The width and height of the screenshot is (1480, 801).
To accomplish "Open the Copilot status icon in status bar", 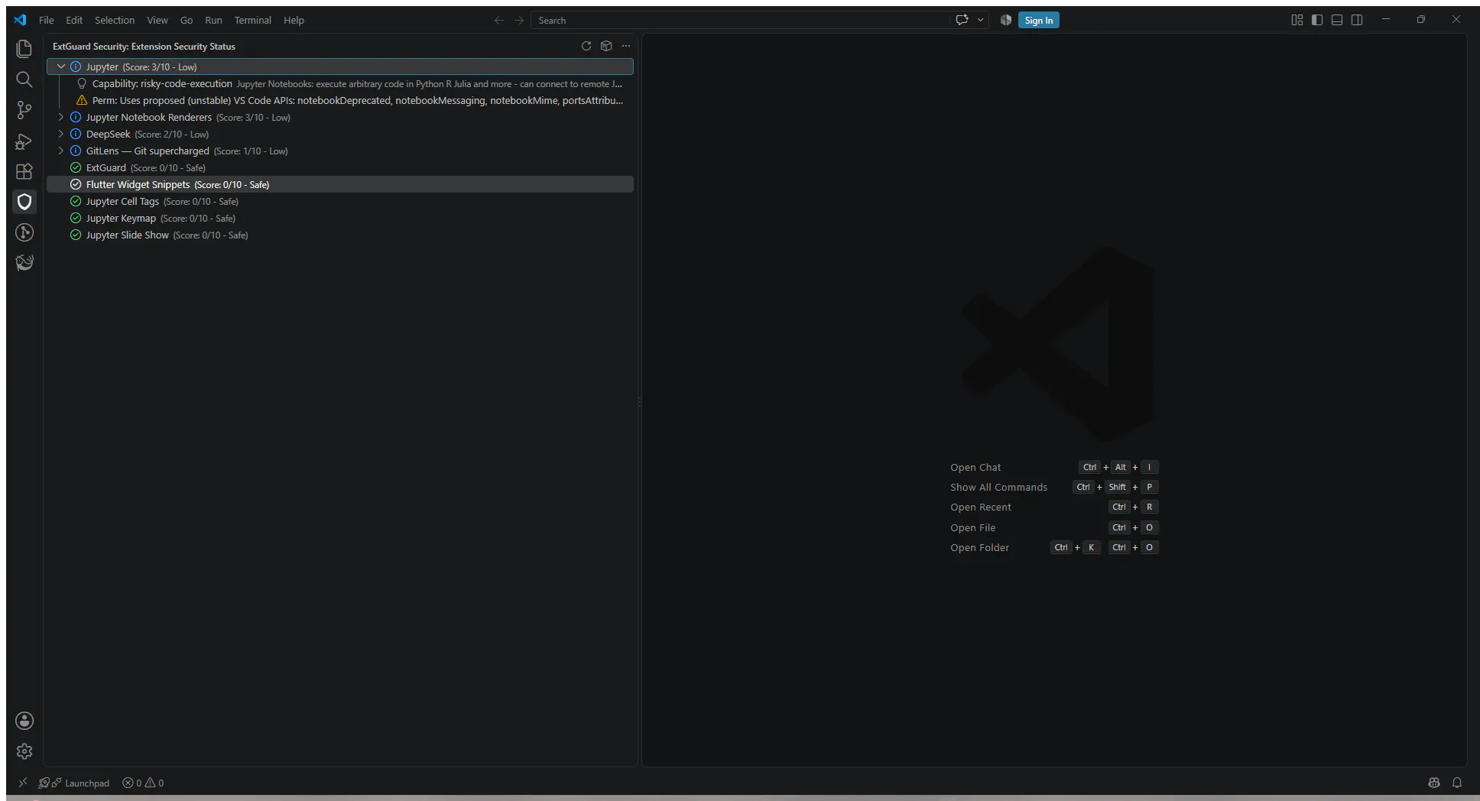I will click(x=1434, y=783).
